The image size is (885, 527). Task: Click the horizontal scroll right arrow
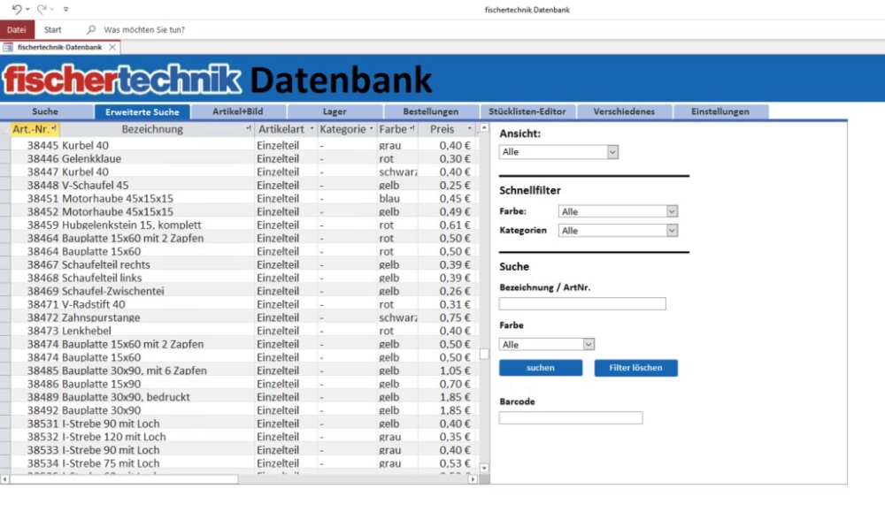click(x=473, y=479)
